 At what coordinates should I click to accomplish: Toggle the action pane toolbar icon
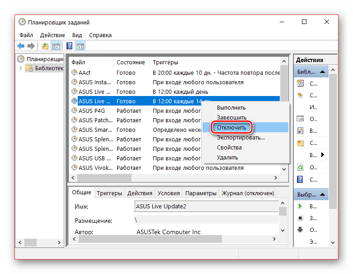(80, 46)
